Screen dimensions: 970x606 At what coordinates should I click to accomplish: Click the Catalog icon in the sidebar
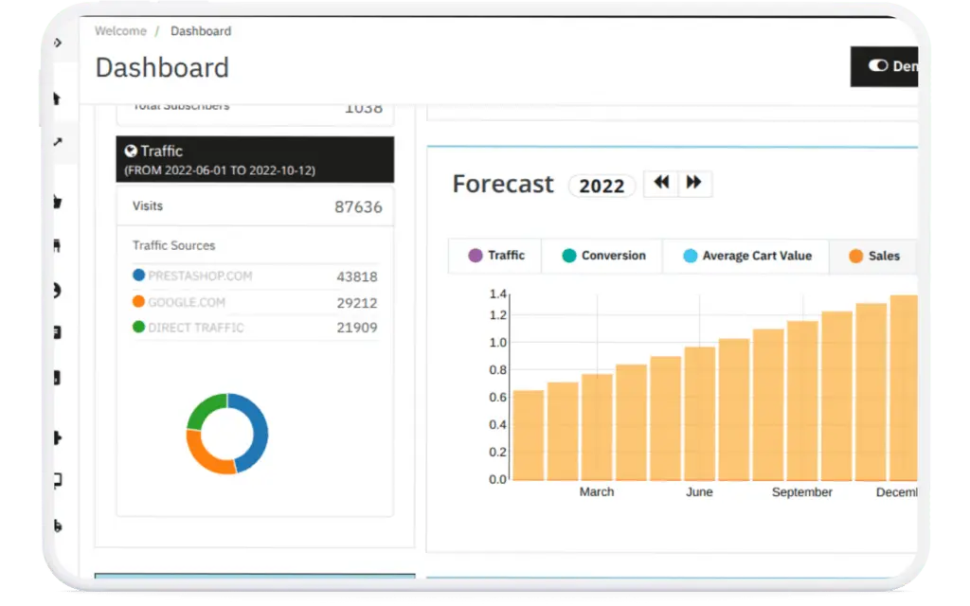57,244
